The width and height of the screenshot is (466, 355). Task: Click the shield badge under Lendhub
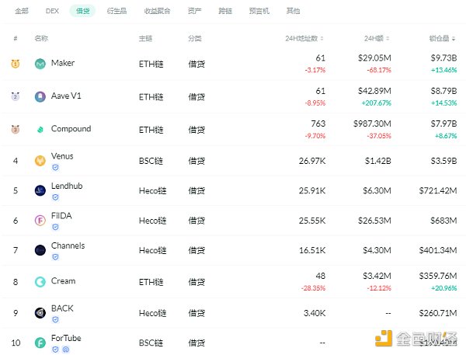click(55, 197)
